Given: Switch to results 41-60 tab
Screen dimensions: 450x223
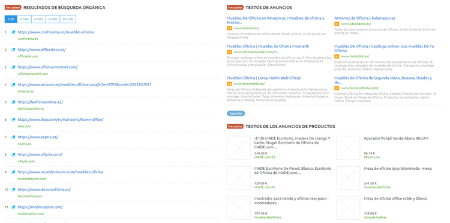Looking at the screenshot, I should (38, 19).
